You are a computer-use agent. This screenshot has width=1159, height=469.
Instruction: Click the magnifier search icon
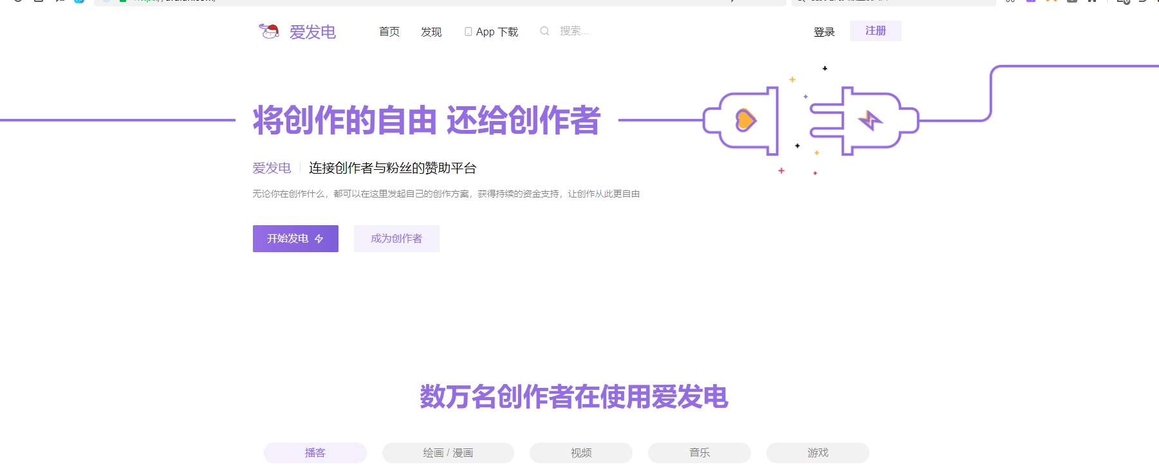[x=544, y=31]
